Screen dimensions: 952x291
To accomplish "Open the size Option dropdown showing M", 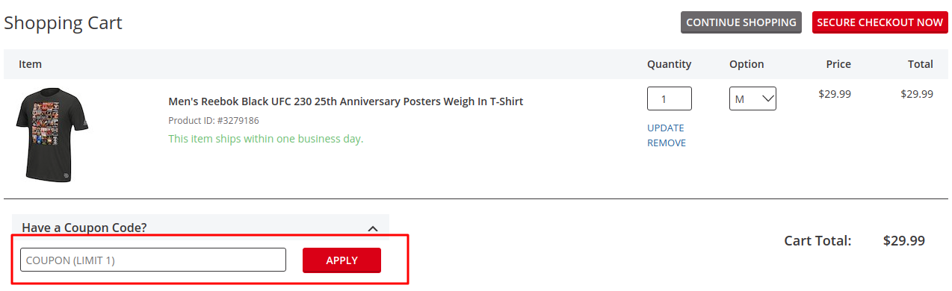I will [752, 98].
